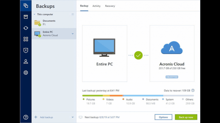Viewport: 220px width, 123px height.
Task: Click the 201.7 GB of 250 GB free text
Action: (x=172, y=68)
